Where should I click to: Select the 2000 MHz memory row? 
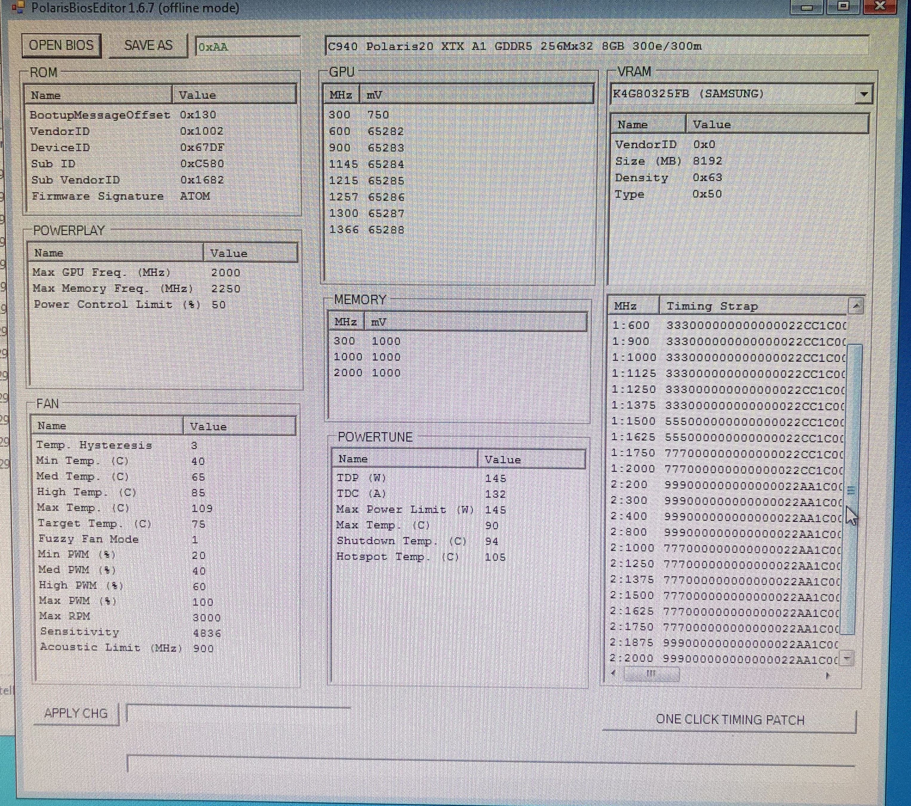pyautogui.click(x=366, y=373)
